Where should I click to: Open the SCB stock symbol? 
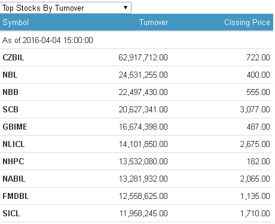pos(10,109)
